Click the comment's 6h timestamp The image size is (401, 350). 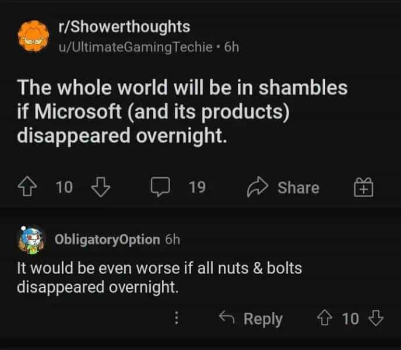coord(174,239)
